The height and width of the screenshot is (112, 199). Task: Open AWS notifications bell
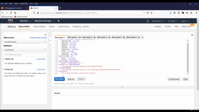[x=148, y=21]
